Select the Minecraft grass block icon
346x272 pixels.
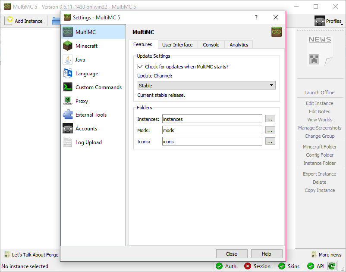68,46
